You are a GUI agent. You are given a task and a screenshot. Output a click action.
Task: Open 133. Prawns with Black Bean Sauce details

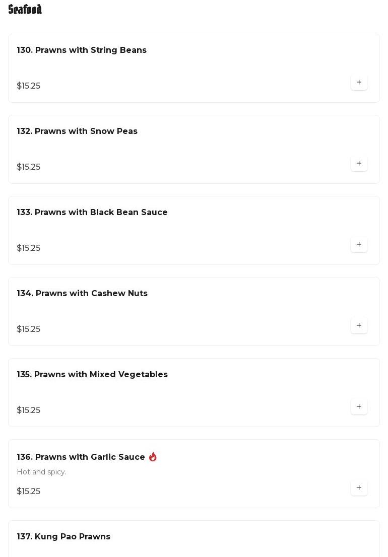pos(92,213)
